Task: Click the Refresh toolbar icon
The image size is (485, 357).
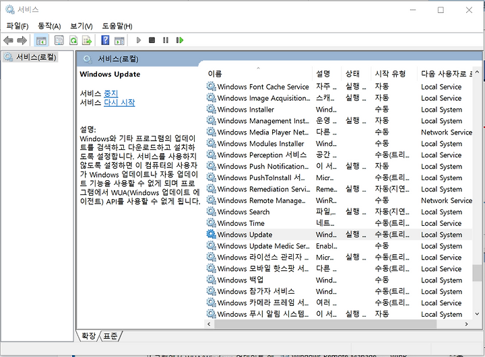Action: [73, 40]
